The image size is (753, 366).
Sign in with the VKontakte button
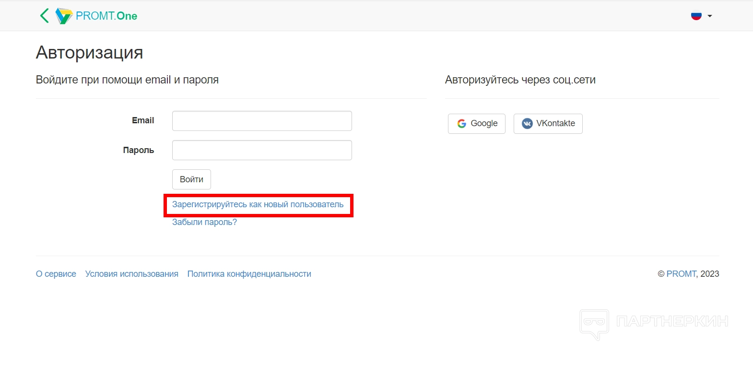point(548,124)
